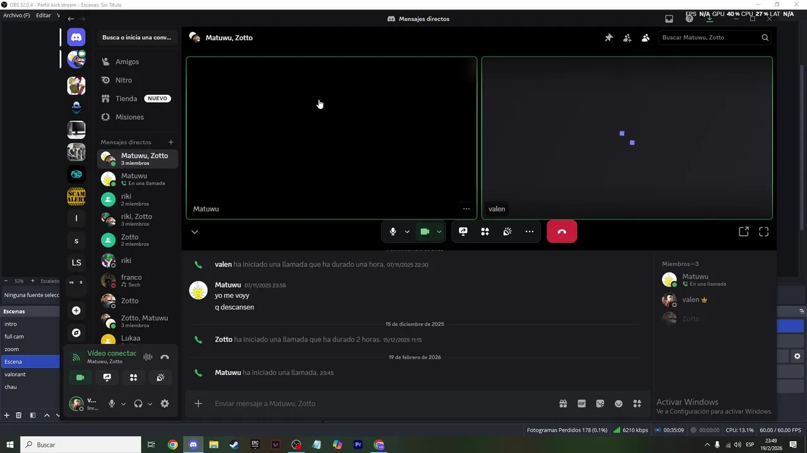Open GIF picker in message bar
The image size is (807, 453).
pyautogui.click(x=581, y=404)
